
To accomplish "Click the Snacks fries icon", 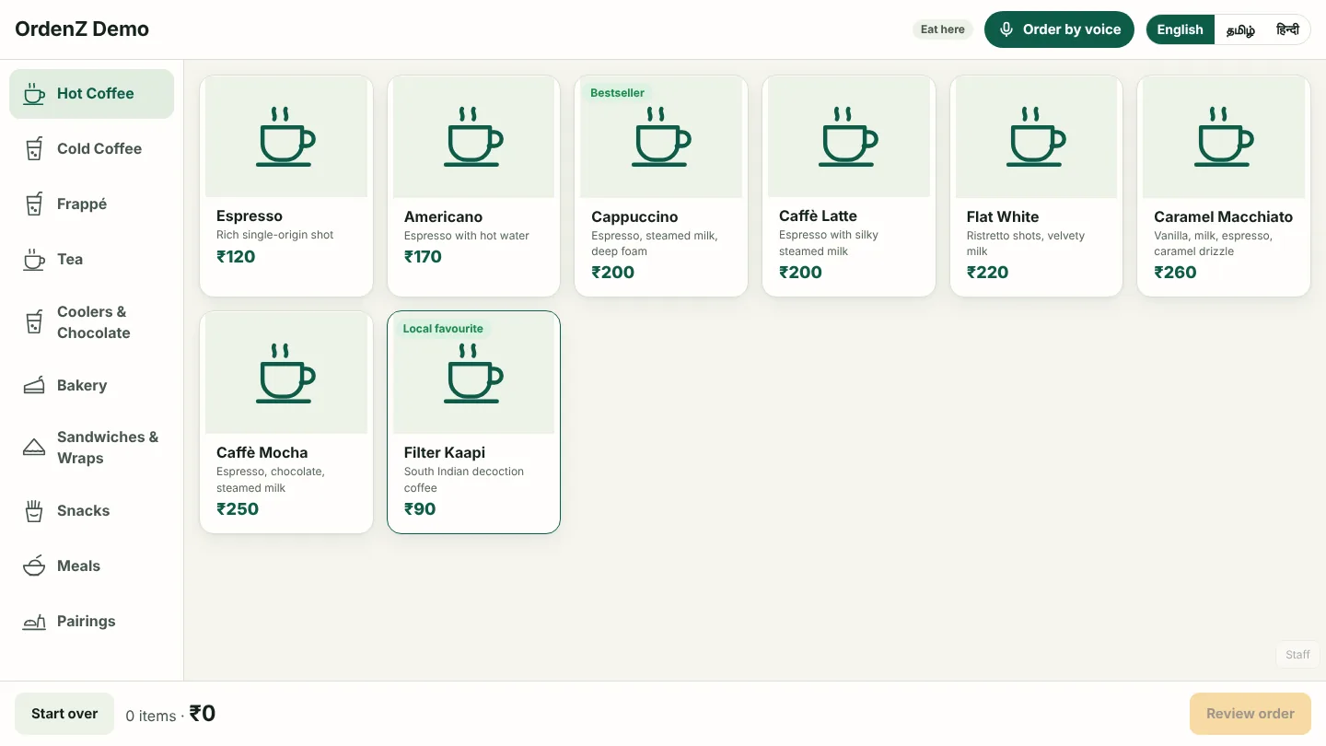I will 34,511.
